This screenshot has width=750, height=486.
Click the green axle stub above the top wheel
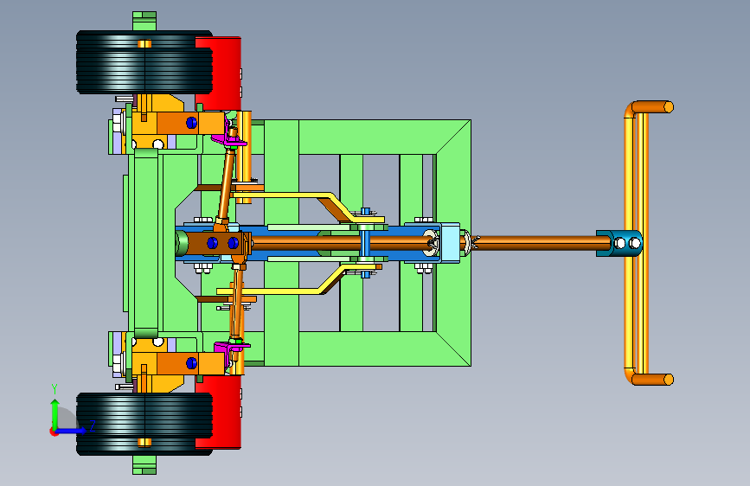coord(144,21)
